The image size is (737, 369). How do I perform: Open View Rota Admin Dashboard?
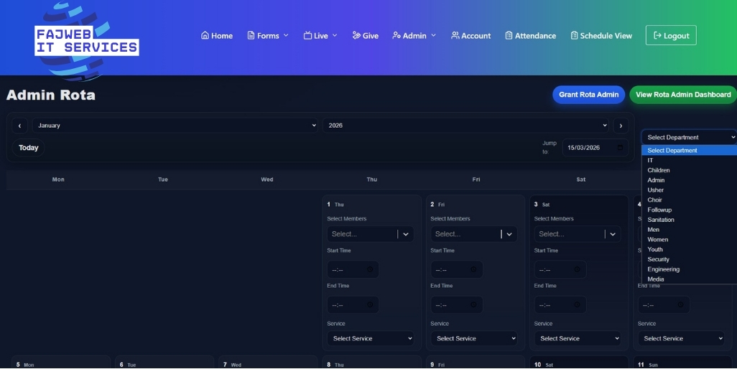682,95
